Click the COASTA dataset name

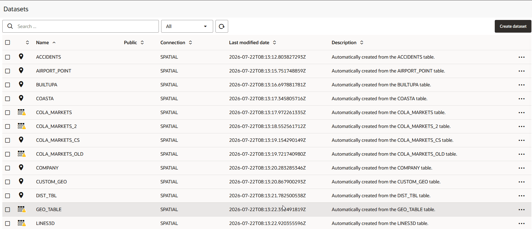tap(45, 98)
